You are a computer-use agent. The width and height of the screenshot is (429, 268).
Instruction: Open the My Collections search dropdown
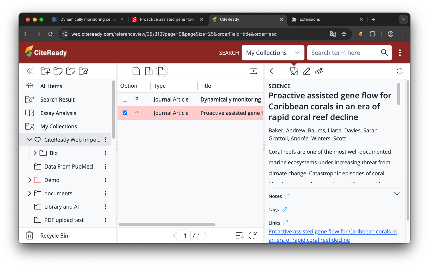[x=273, y=53]
